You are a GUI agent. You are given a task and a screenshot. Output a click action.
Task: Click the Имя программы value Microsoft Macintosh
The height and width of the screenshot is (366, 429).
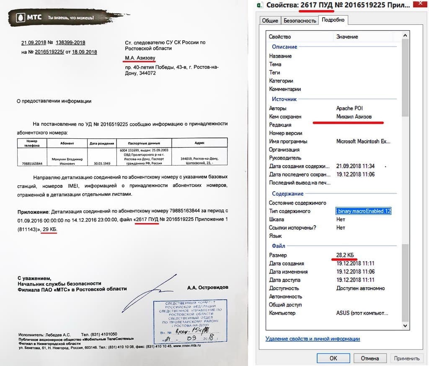[363, 141]
